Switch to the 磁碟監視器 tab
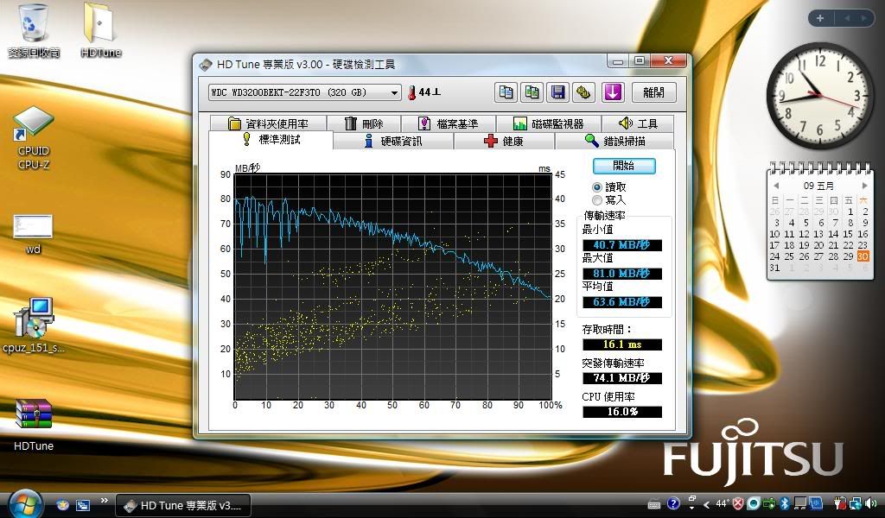 click(x=549, y=123)
